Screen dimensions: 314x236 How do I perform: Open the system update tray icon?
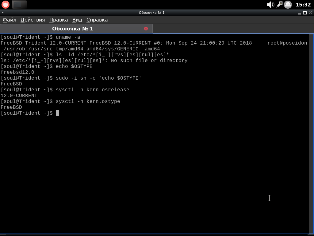(288, 4)
